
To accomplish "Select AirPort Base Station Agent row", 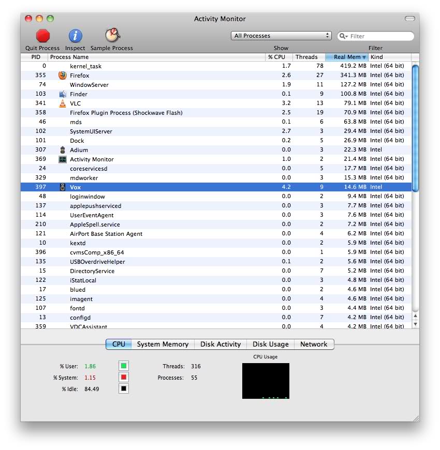I will pos(216,234).
